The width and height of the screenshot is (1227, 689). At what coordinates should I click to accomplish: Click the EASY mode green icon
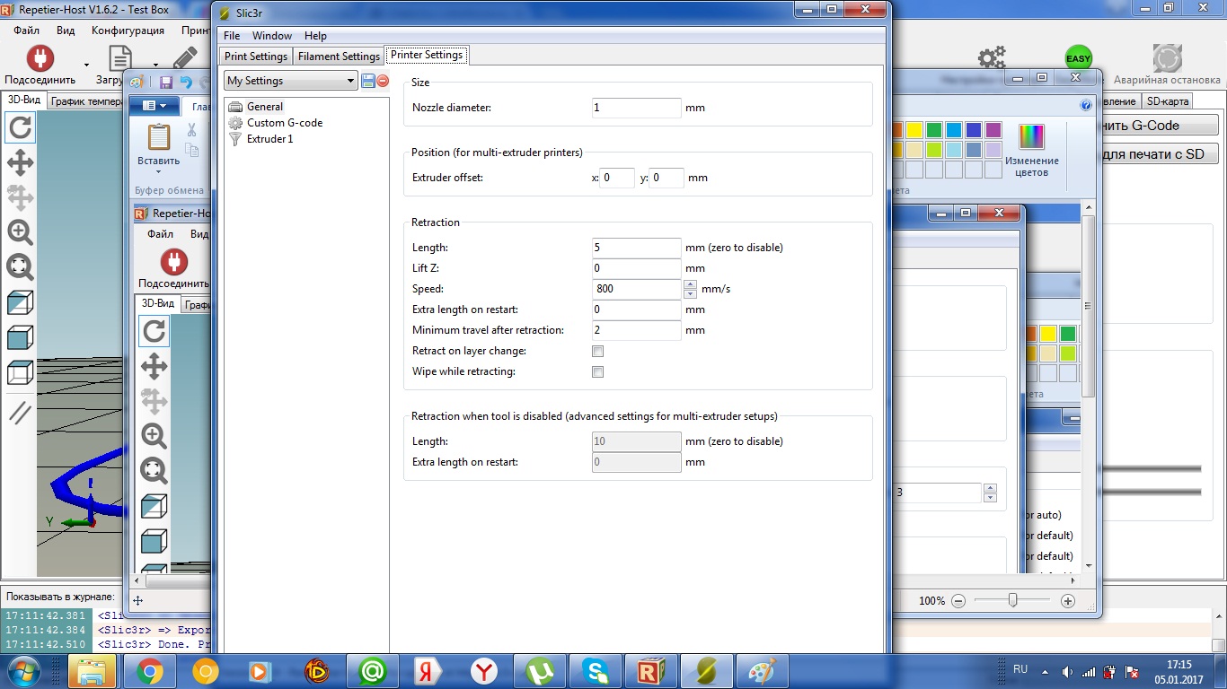[x=1078, y=59]
